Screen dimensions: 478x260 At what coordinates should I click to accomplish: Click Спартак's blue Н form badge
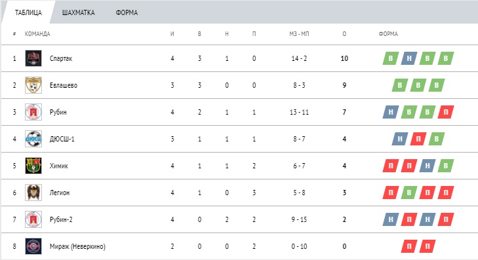(409, 58)
